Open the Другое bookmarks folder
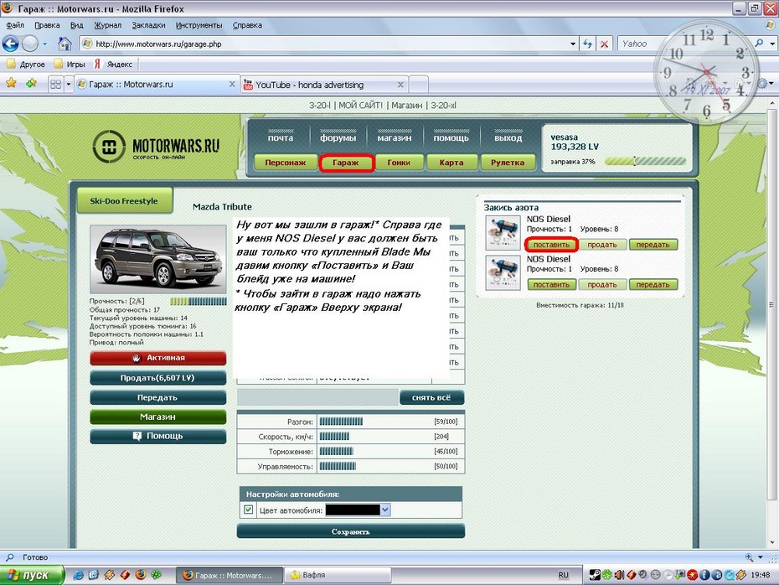 (x=26, y=65)
